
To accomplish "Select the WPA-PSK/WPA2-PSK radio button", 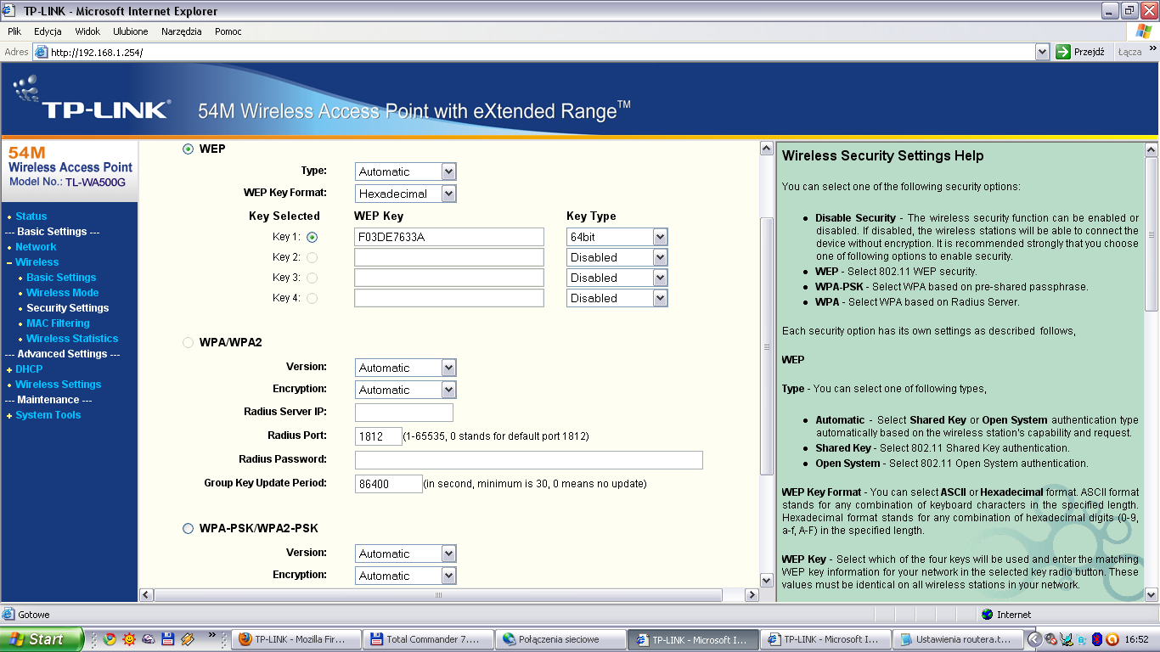I will click(189, 529).
